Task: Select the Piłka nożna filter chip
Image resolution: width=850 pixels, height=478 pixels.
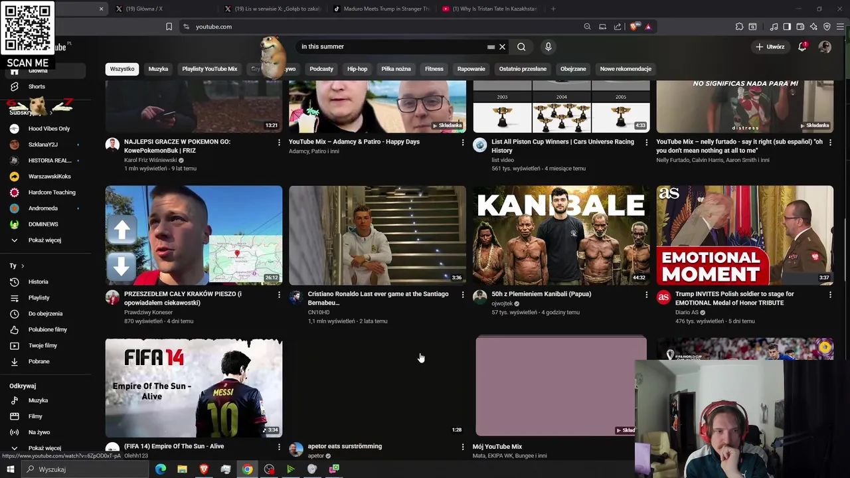Action: click(x=396, y=69)
